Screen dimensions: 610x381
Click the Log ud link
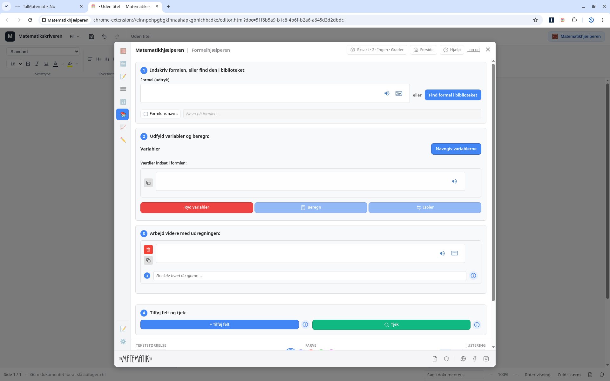(473, 50)
